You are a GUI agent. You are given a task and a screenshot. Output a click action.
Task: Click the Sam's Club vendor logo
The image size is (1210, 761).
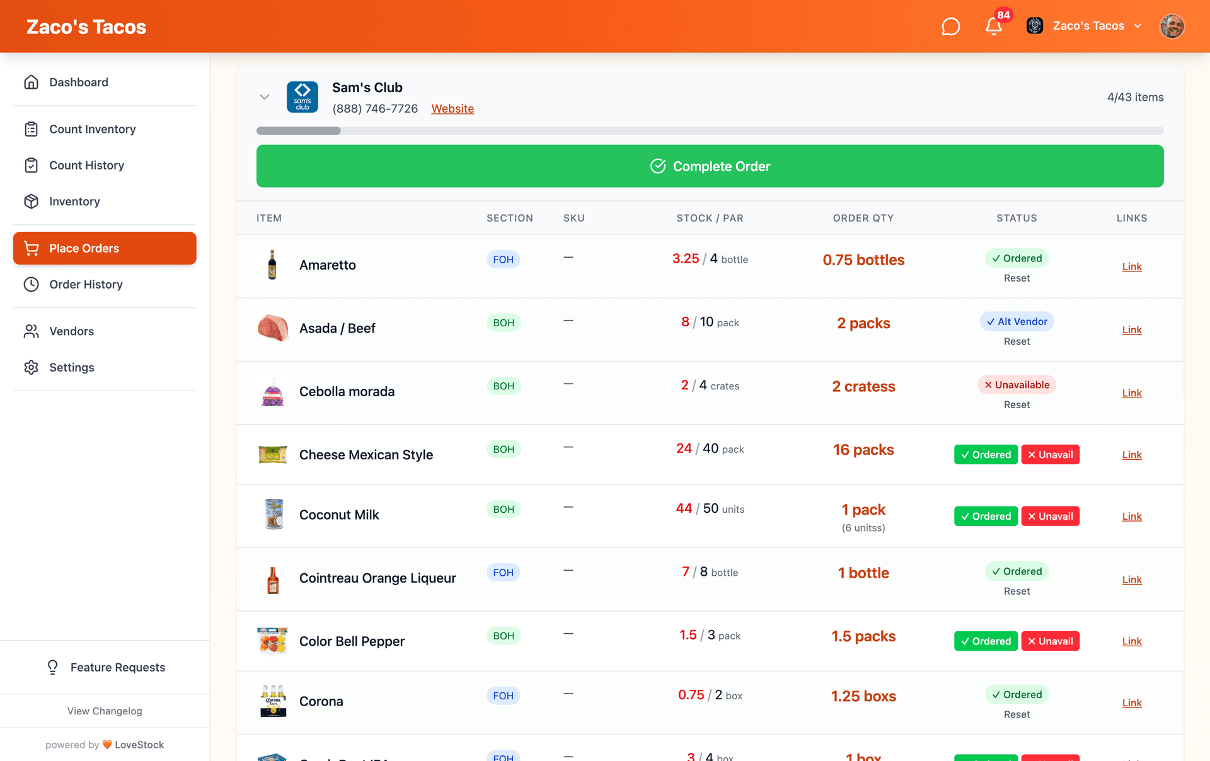pyautogui.click(x=302, y=97)
